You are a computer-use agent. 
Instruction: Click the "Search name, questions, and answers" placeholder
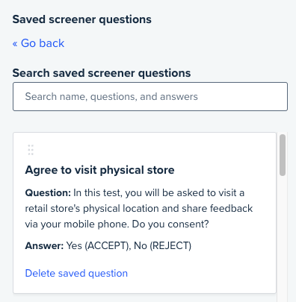click(x=111, y=96)
